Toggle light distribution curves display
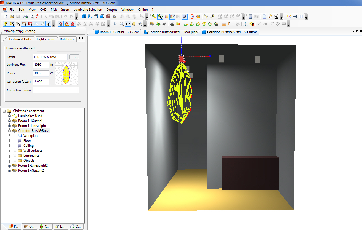This screenshot has height=230, width=362. click(160, 17)
